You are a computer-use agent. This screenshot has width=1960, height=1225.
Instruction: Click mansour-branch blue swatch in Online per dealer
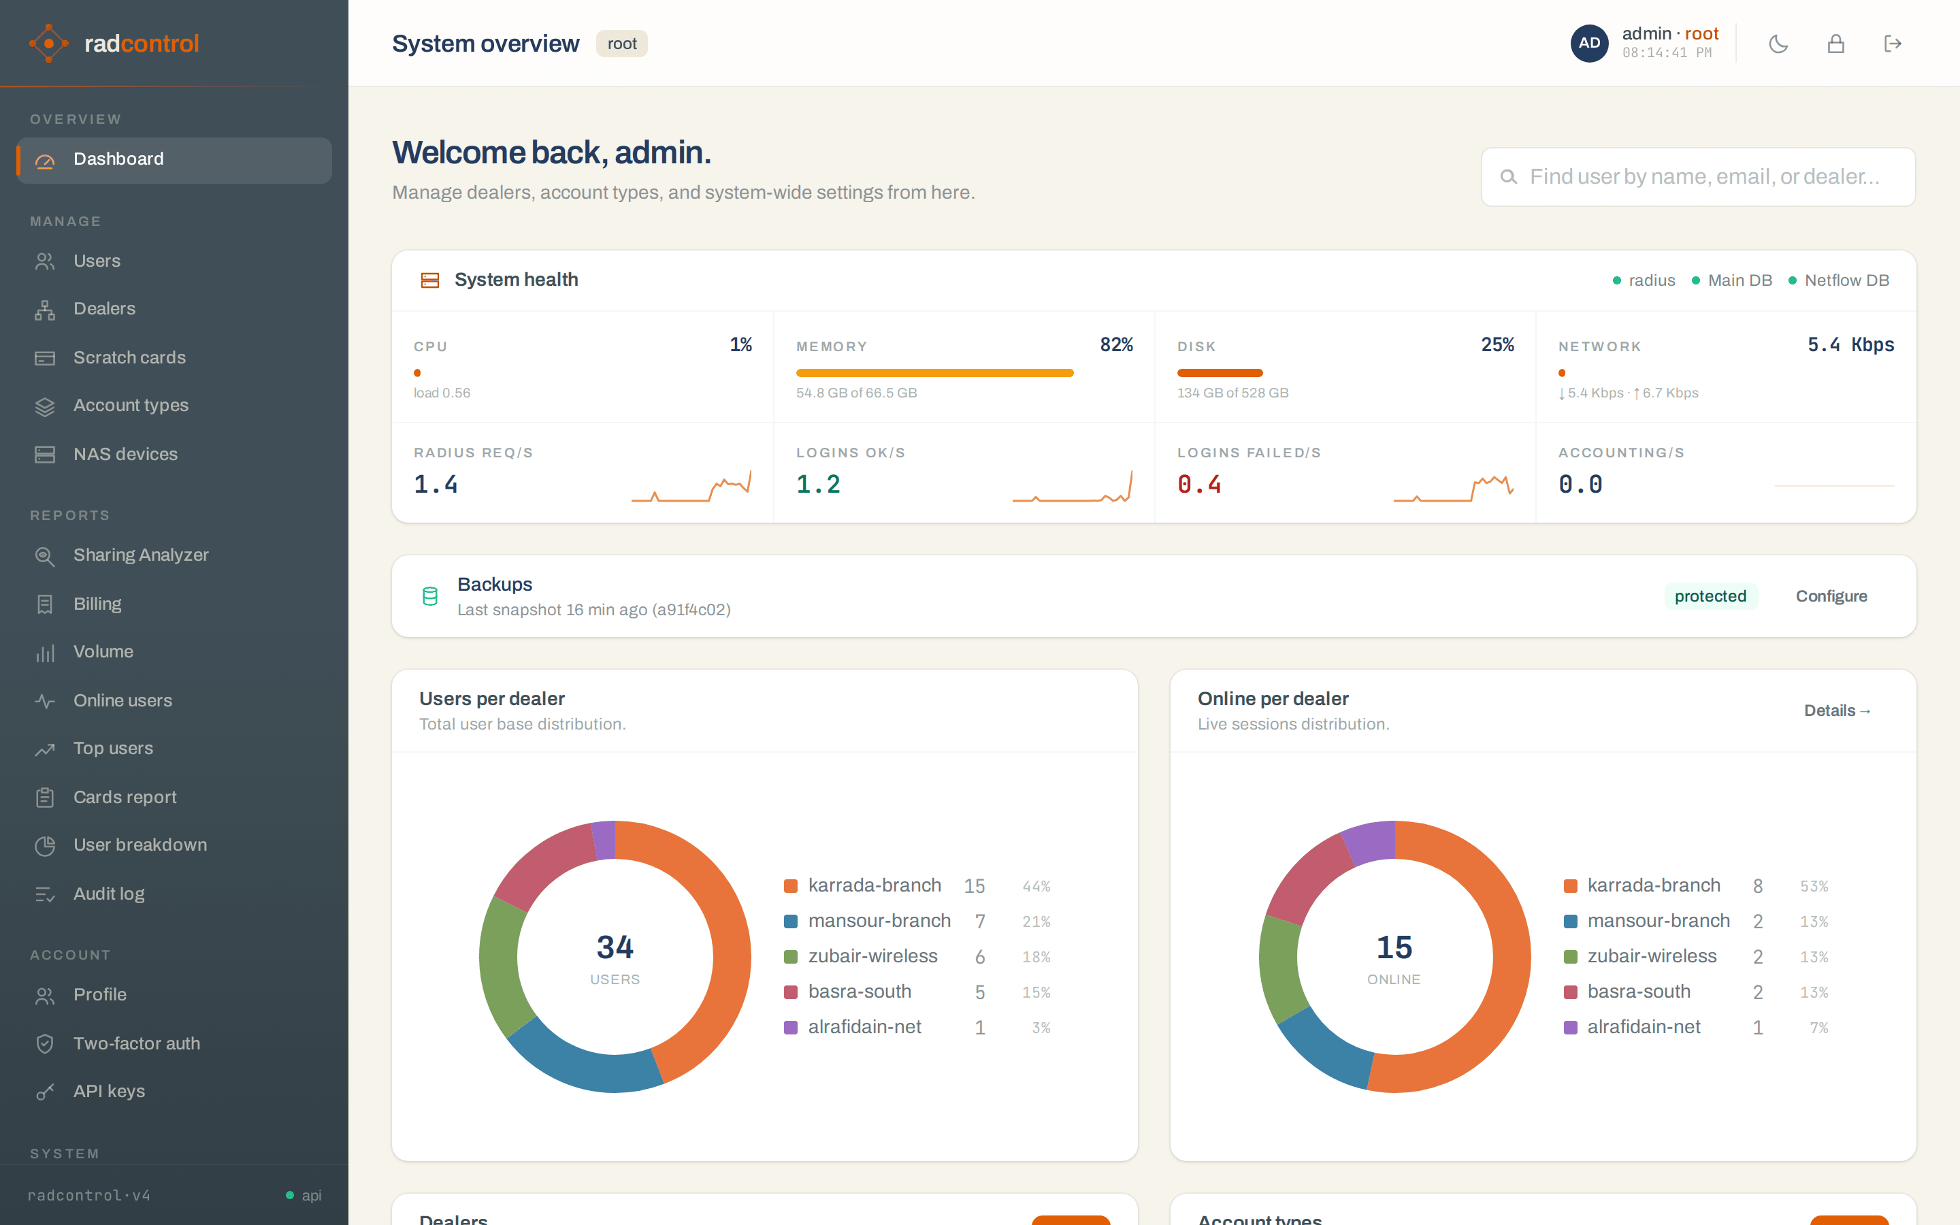click(1569, 922)
